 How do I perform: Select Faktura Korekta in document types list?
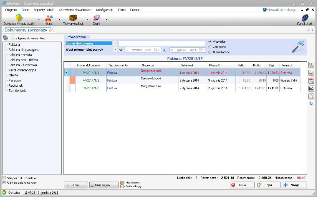pos(20,55)
